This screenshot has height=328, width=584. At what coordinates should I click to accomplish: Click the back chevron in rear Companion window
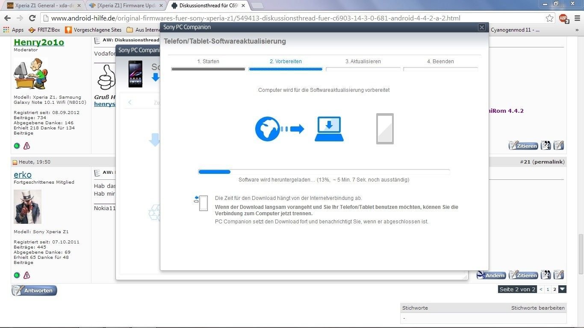(130, 102)
